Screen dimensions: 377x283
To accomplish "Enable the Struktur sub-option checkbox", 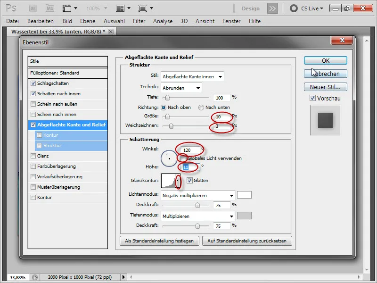I will pos(40,145).
